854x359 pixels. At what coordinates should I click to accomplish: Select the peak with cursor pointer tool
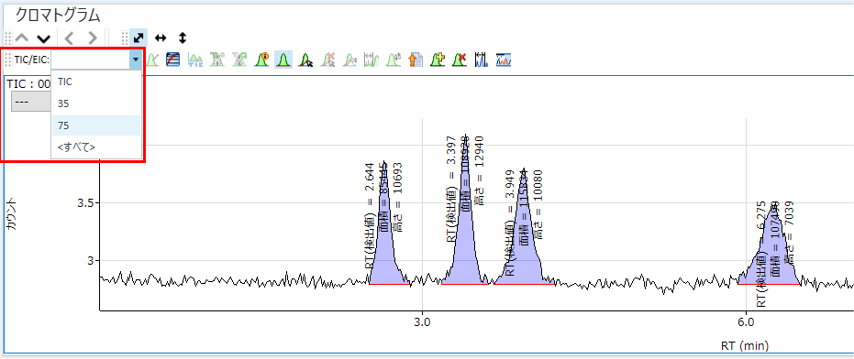pyautogui.click(x=306, y=60)
